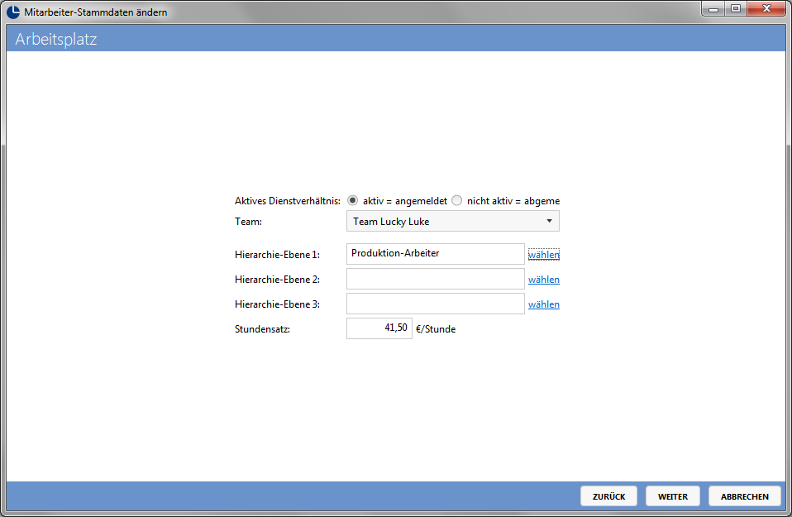
Task: Focus the Stundensatz field showing 41,50
Action: pyautogui.click(x=379, y=328)
